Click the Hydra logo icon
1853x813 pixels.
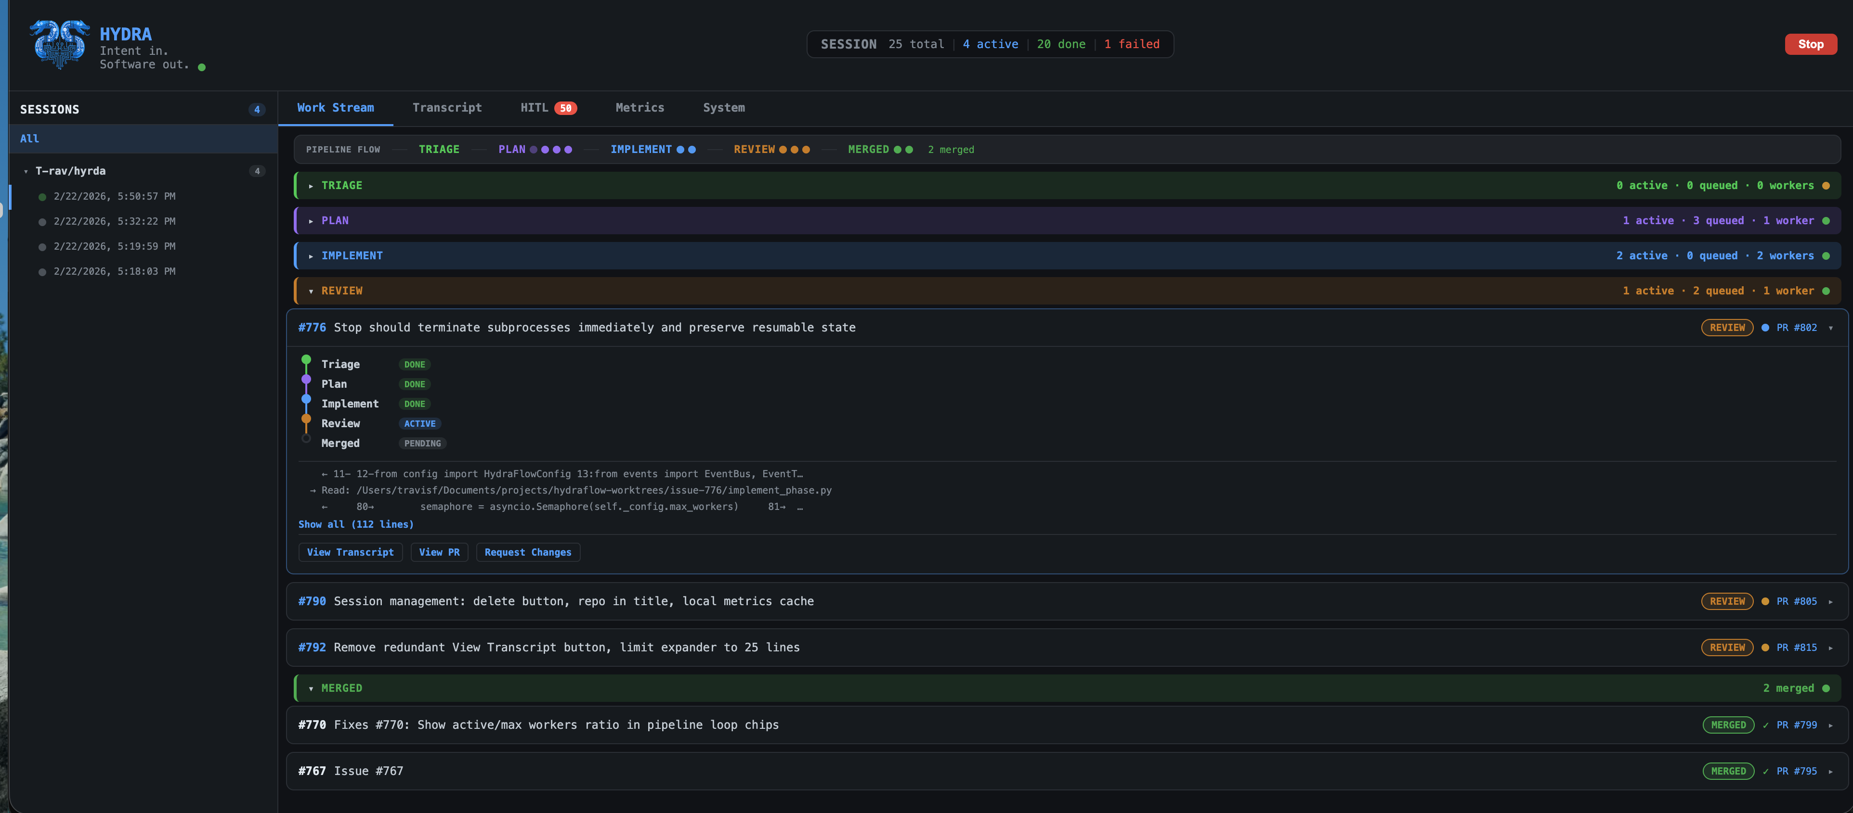click(x=59, y=44)
